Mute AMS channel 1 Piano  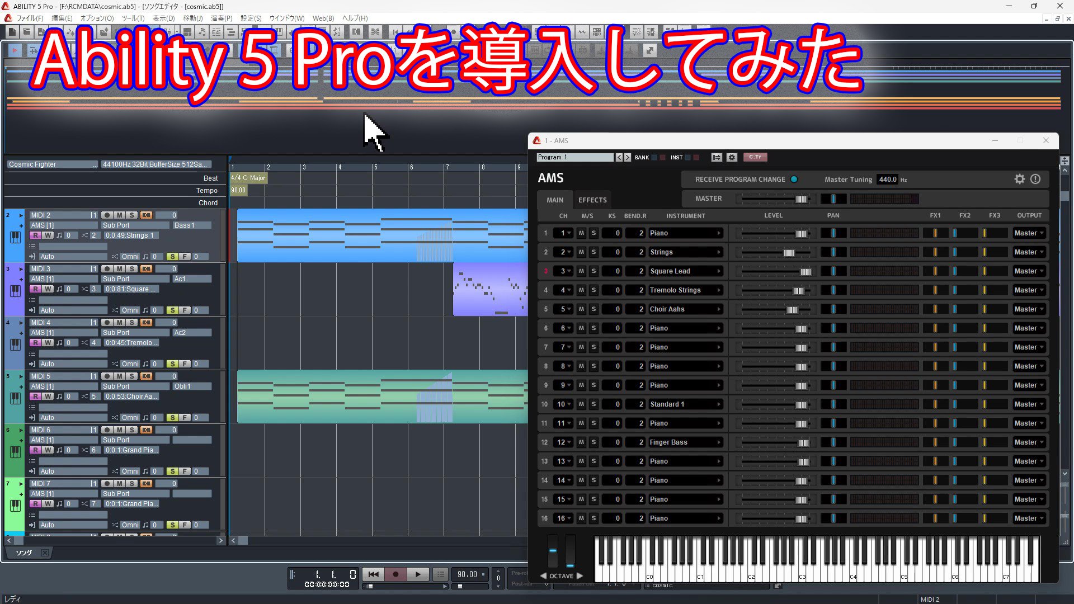[x=581, y=233]
